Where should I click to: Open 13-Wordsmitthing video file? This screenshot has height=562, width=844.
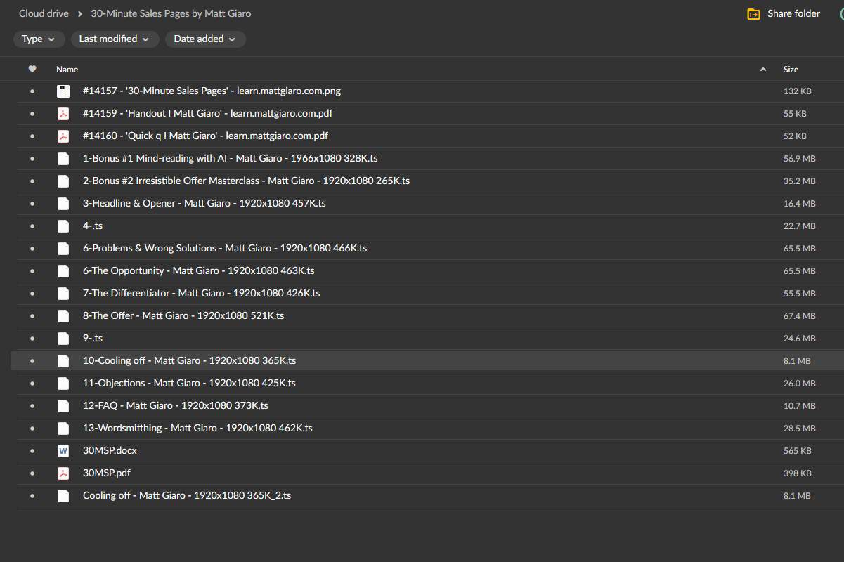(x=197, y=428)
